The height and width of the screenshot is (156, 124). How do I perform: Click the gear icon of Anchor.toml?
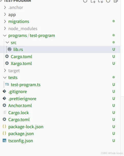4,105
